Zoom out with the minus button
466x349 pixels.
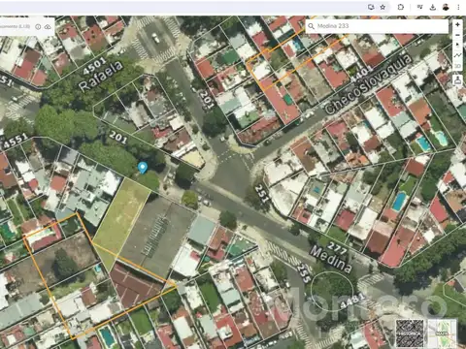(457, 35)
